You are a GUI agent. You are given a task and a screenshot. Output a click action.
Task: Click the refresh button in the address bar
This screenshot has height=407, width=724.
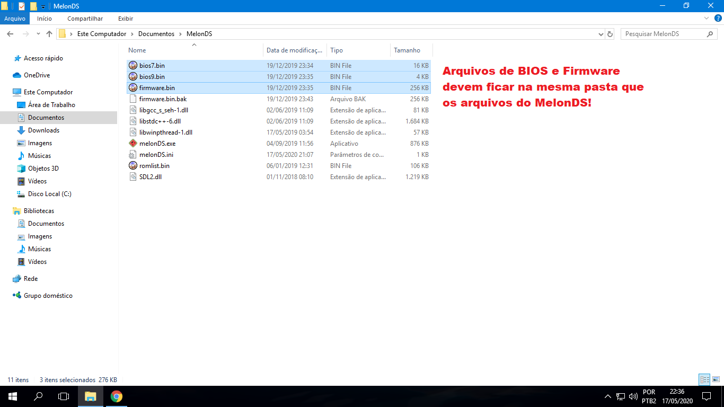(610, 33)
